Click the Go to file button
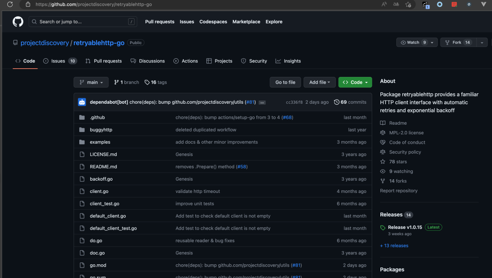The height and width of the screenshot is (278, 492). [285, 82]
